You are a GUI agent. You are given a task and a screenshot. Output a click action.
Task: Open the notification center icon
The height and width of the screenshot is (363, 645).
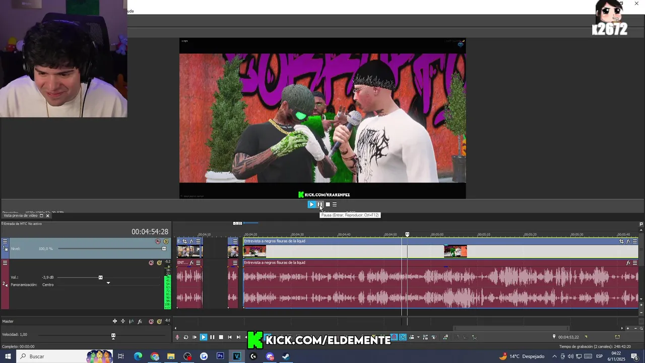[x=634, y=356]
